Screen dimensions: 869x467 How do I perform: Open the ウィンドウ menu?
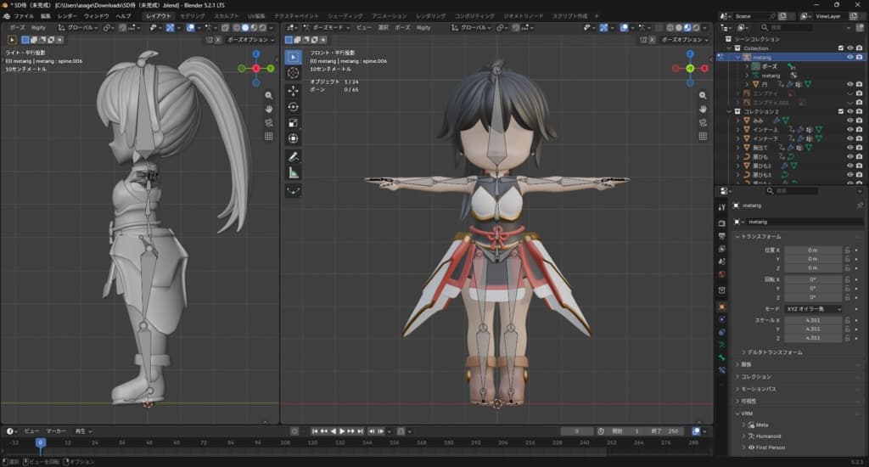point(96,16)
